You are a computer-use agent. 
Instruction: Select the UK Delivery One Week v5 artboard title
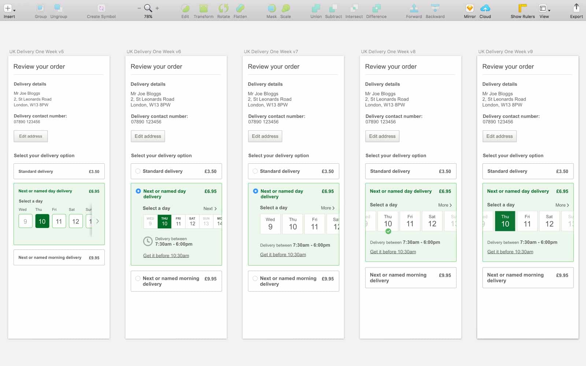point(37,52)
